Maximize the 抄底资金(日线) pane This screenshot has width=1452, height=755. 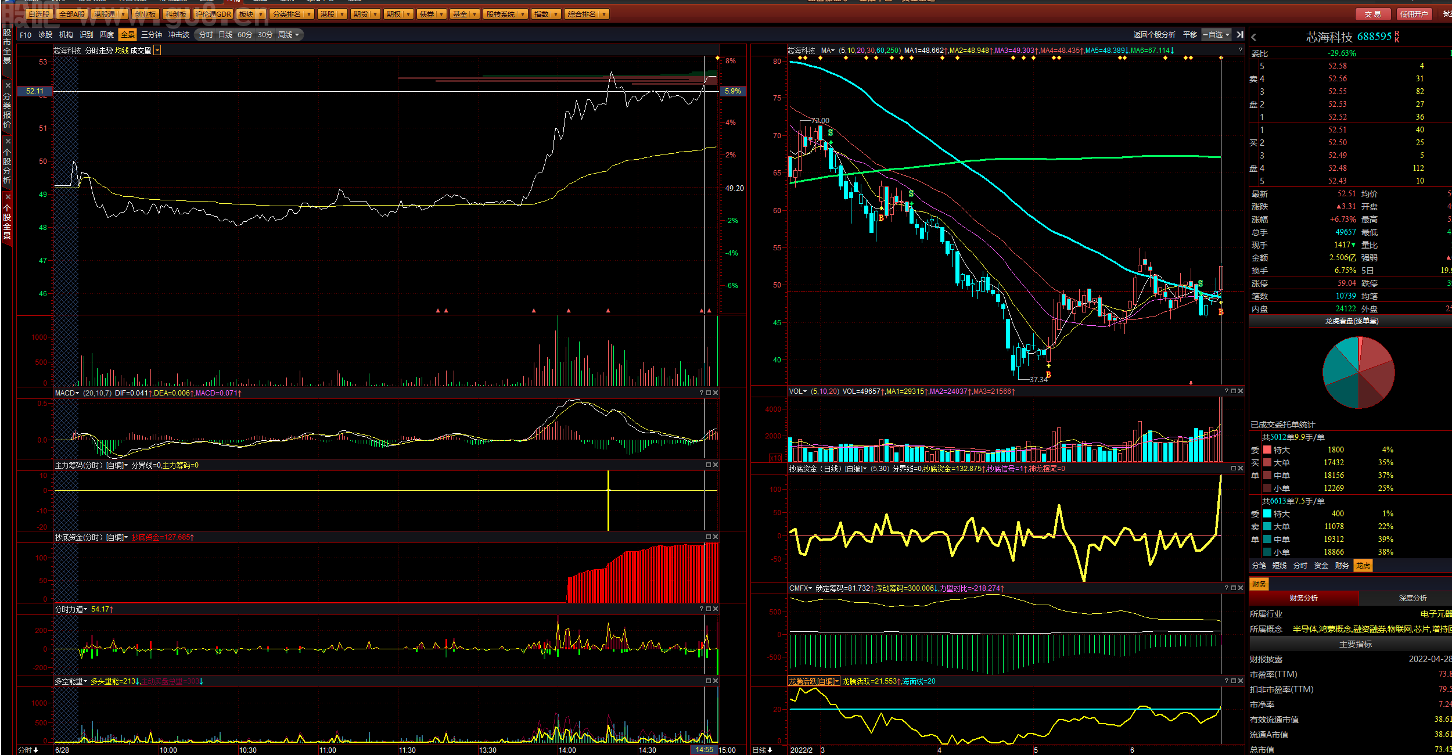[x=1234, y=469]
